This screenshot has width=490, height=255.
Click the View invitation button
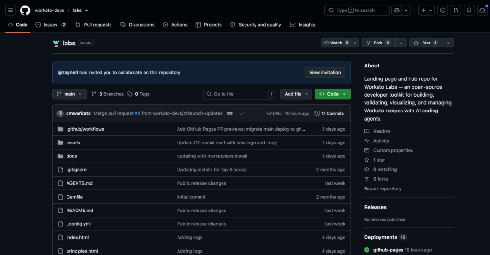[325, 73]
